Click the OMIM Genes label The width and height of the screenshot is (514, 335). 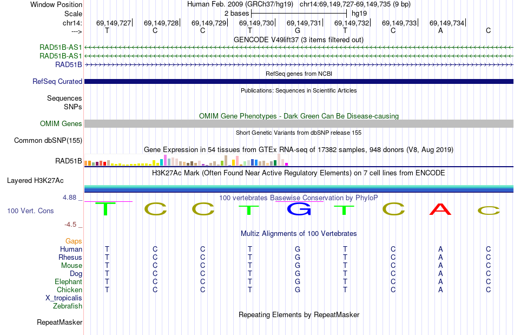pyautogui.click(x=61, y=123)
